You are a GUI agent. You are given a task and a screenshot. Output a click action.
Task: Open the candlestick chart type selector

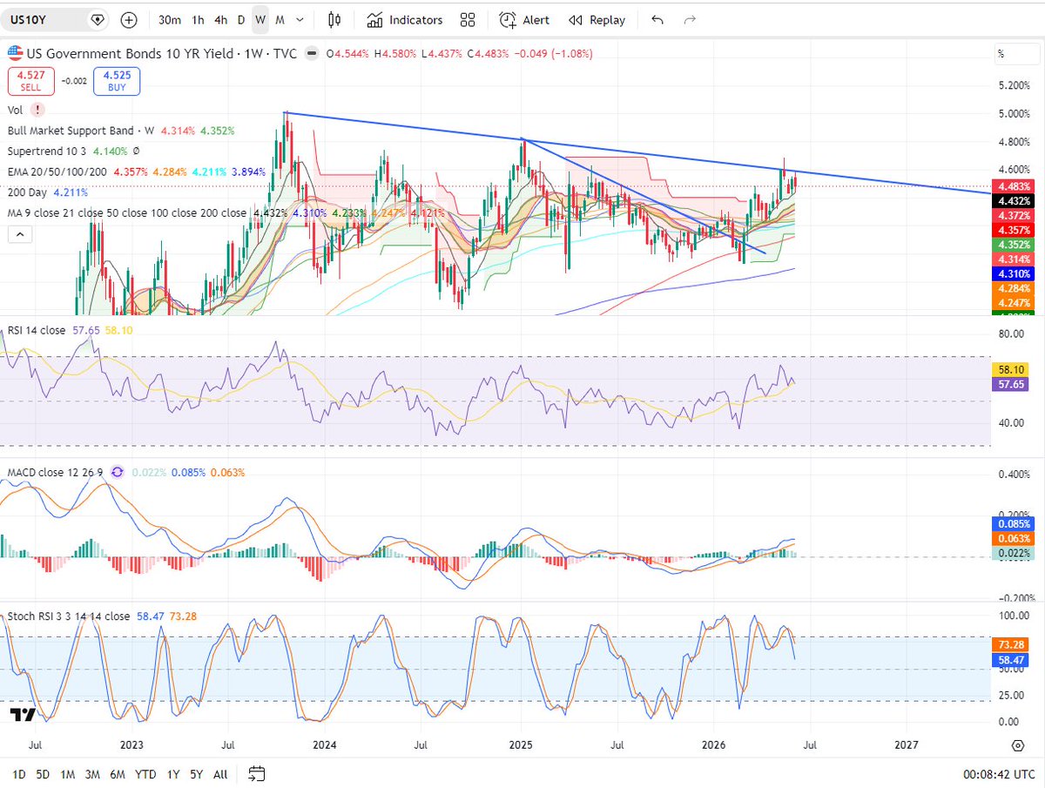[334, 19]
